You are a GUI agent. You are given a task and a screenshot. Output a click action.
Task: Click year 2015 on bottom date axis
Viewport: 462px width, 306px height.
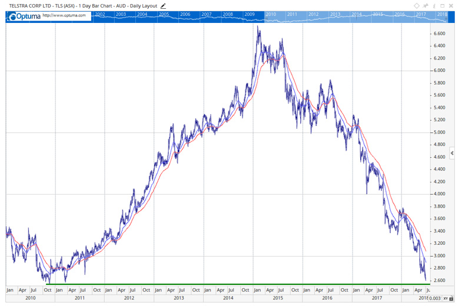[278, 298]
